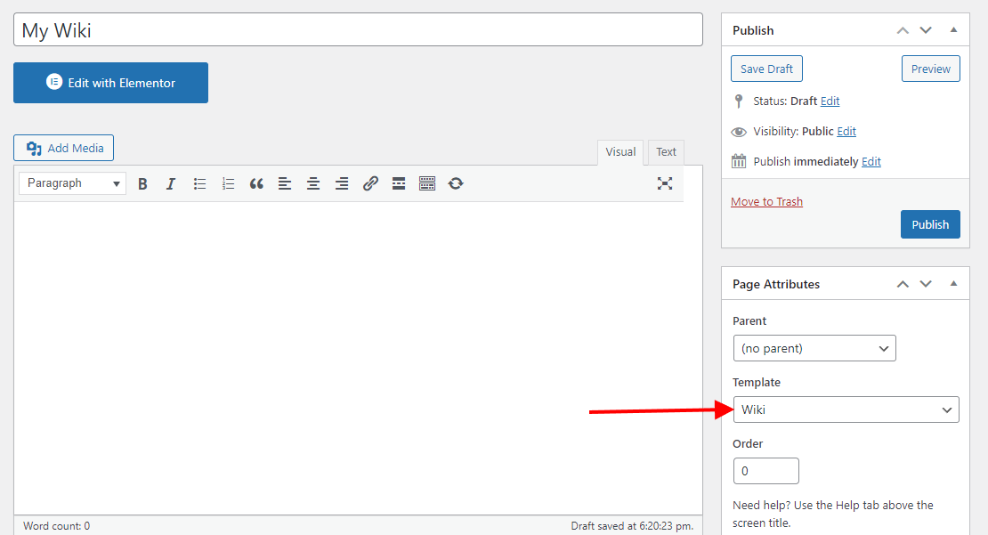
Task: Toggle bold formatting in editor toolbar
Action: 142,183
